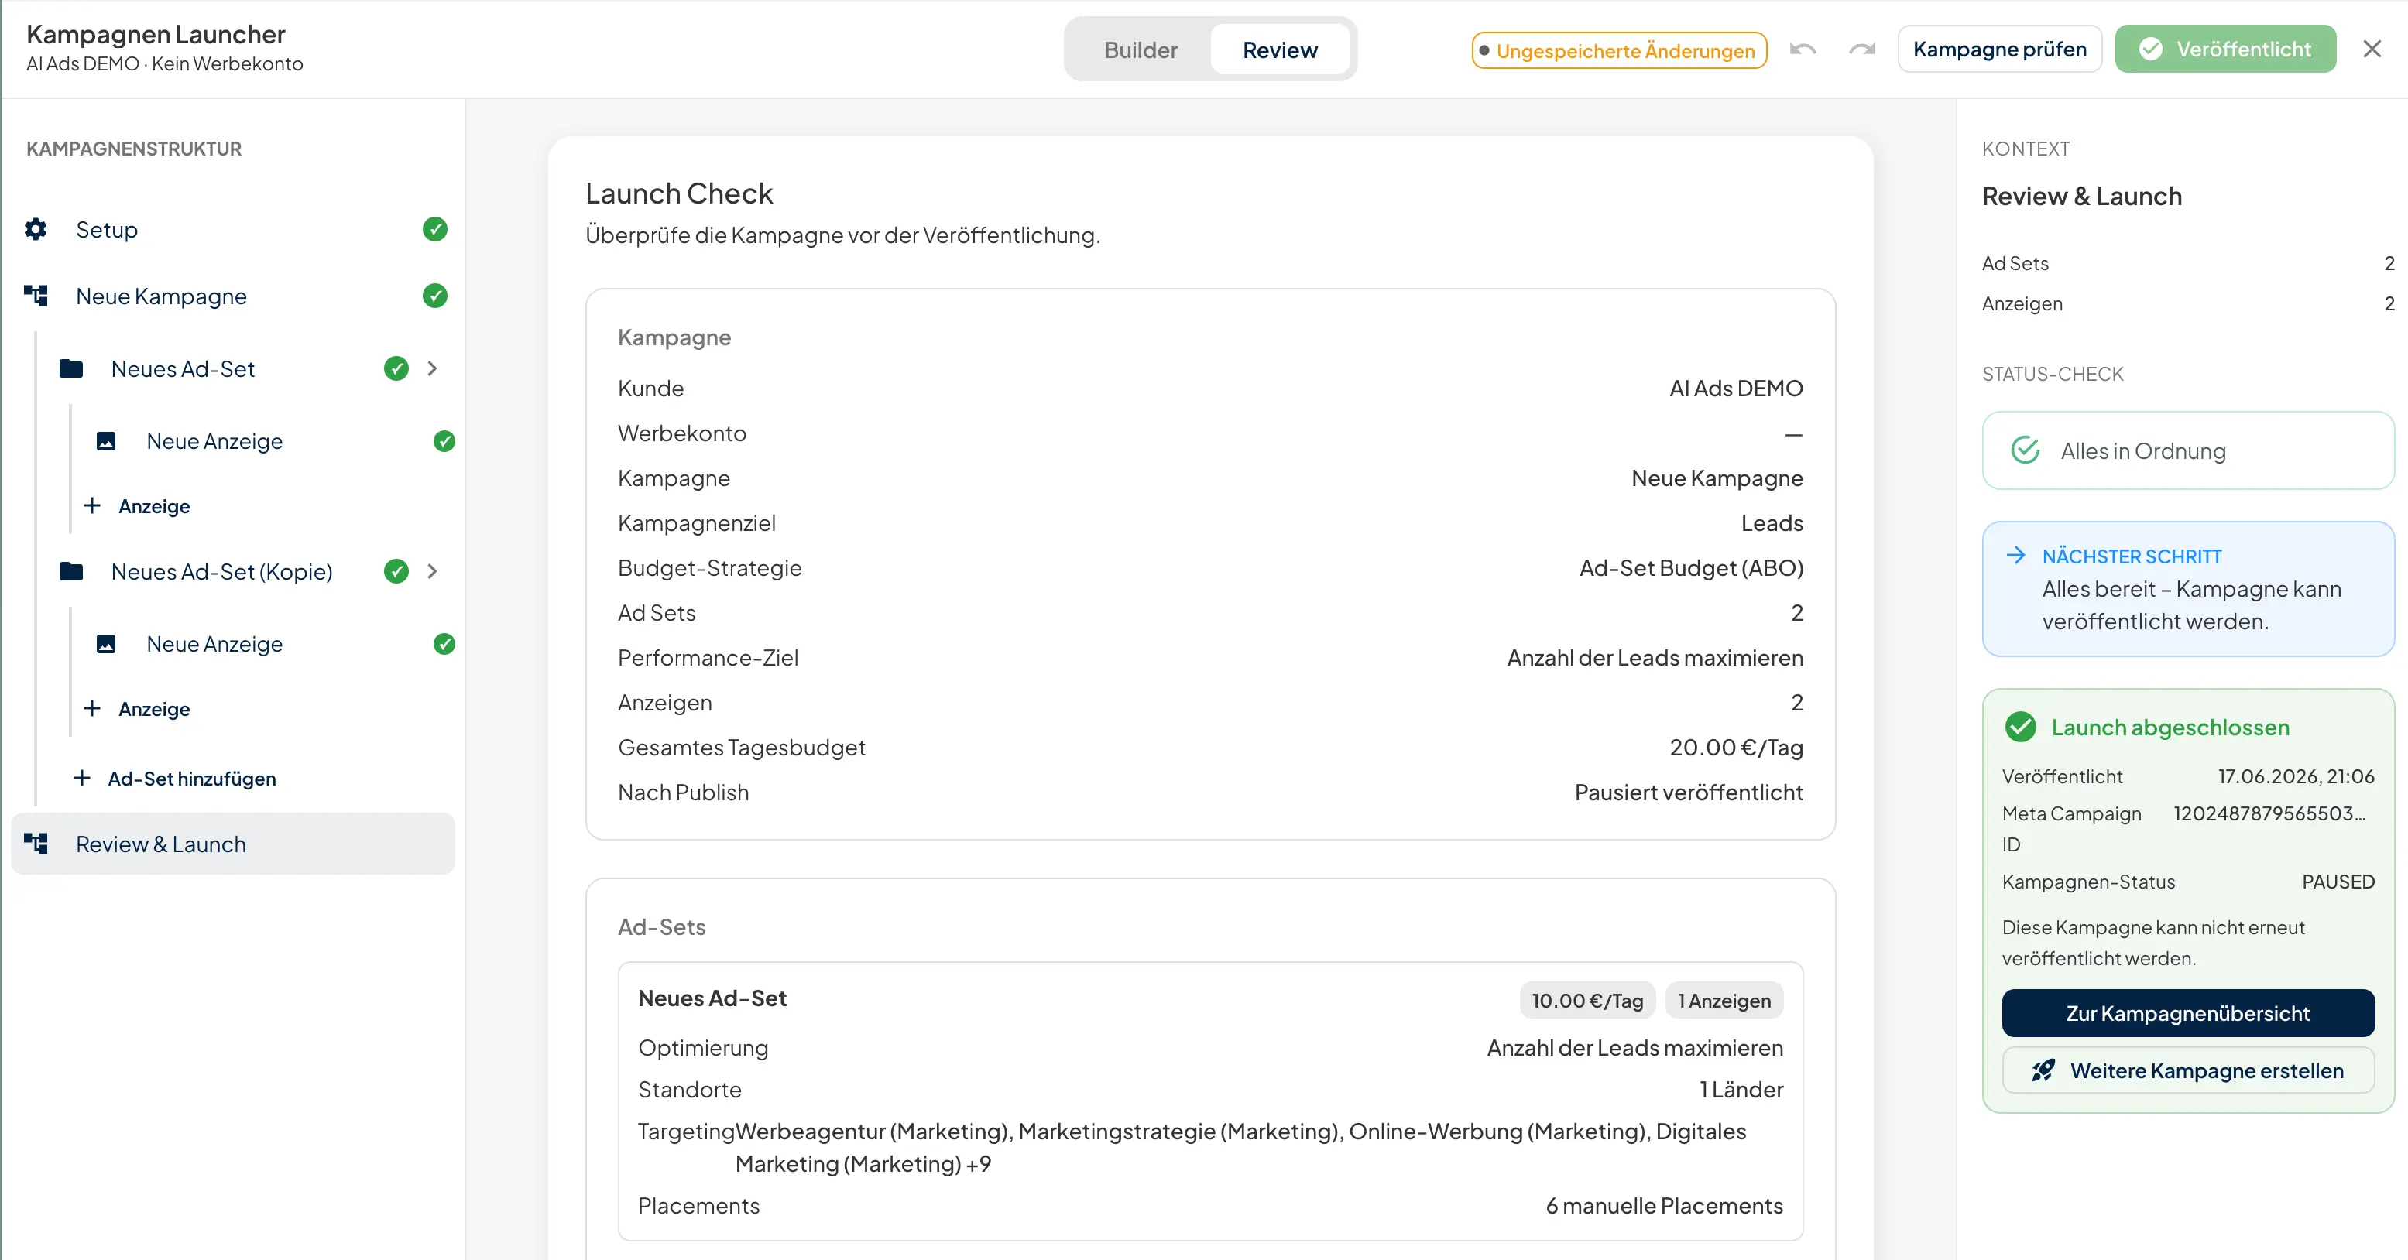Click Weitere Kampagne erstellen button
Viewport: 2408px width, 1260px height.
click(2187, 1070)
